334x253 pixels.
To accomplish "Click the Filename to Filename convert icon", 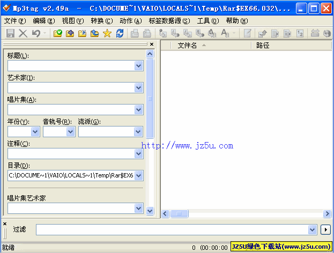I will coord(188,33).
